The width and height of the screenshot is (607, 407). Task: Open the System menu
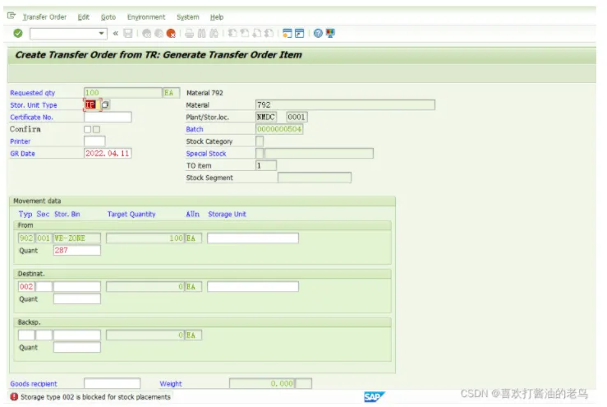pos(188,17)
